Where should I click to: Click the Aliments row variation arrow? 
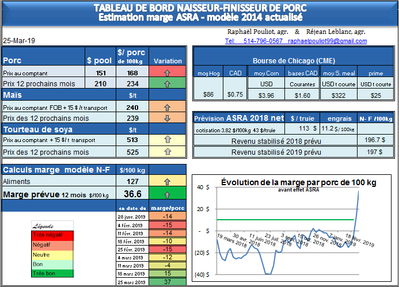168,182
